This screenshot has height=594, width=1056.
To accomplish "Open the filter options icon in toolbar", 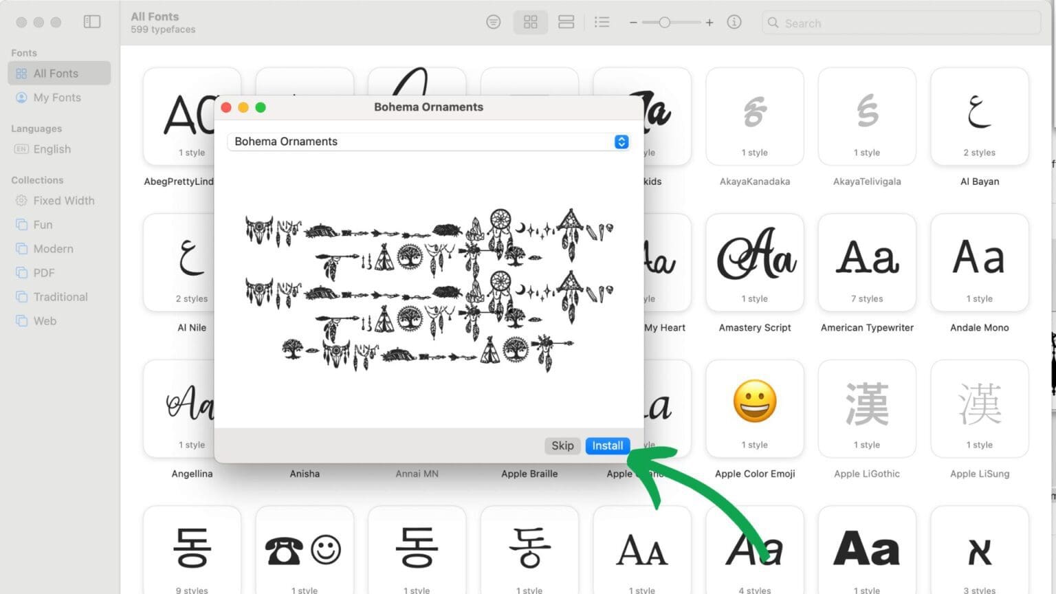I will pyautogui.click(x=493, y=22).
